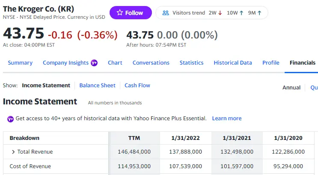Show the Income Statement view
Screen dimensions: 318x175
[x=46, y=85]
